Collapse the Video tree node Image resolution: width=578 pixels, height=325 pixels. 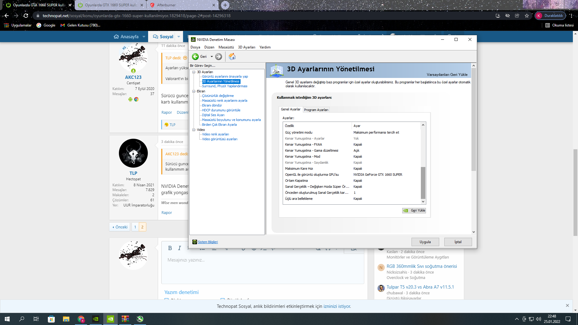click(194, 130)
